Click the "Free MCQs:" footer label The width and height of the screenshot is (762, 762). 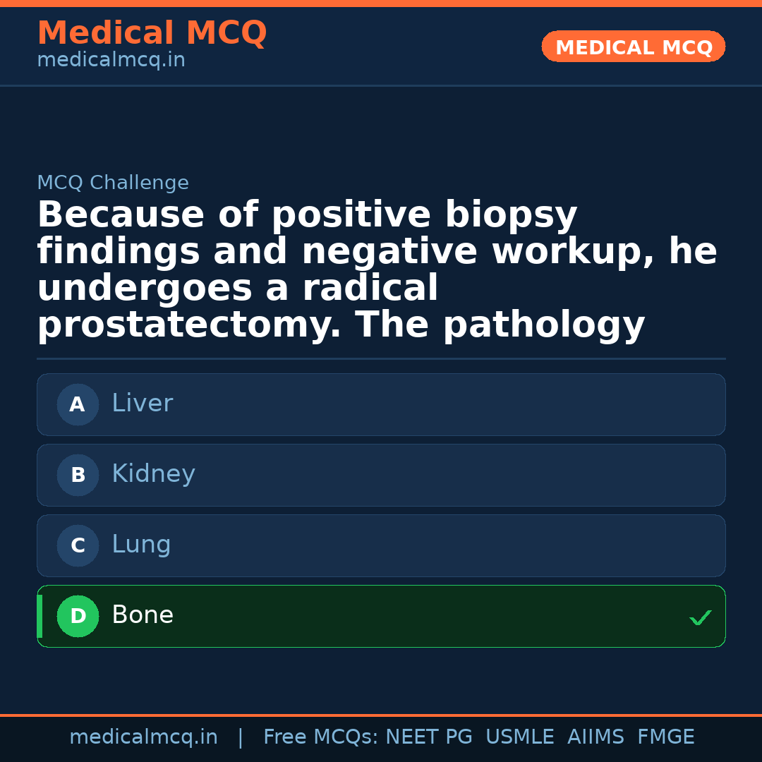[321, 737]
